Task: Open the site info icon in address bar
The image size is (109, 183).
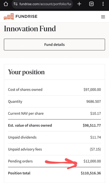Action: pos(16,4)
